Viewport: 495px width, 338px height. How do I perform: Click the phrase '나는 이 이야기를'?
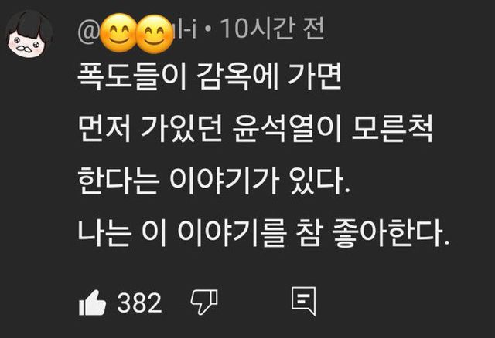click(x=182, y=233)
